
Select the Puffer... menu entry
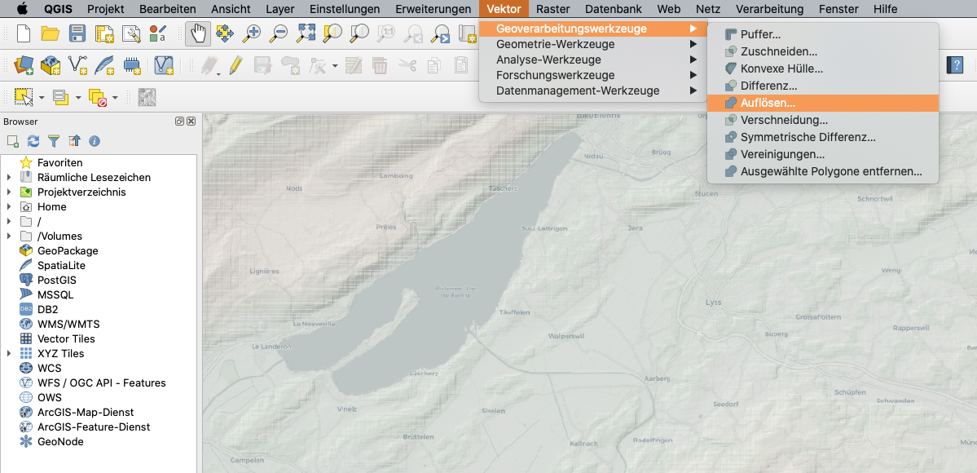760,34
